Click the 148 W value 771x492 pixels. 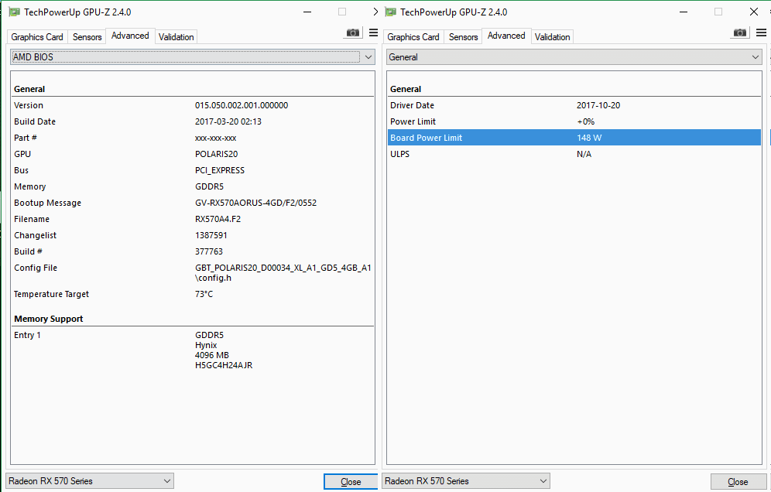tap(589, 138)
